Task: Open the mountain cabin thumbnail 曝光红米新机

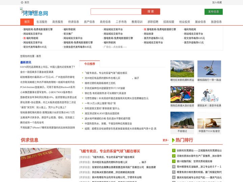Action: click(x=182, y=69)
